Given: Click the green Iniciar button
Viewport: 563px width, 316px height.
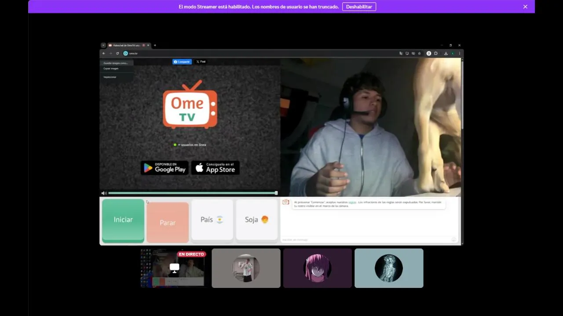Looking at the screenshot, I should (123, 220).
